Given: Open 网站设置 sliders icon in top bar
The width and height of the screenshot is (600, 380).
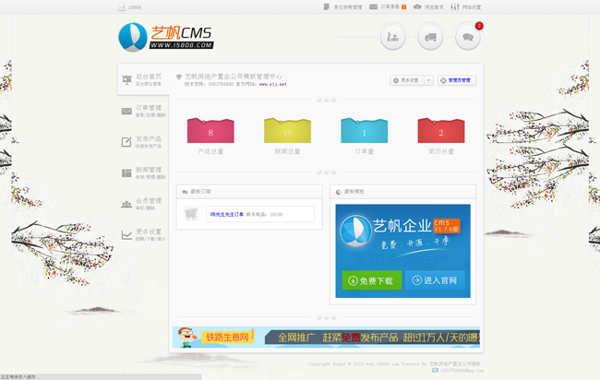Looking at the screenshot, I should (x=454, y=6).
